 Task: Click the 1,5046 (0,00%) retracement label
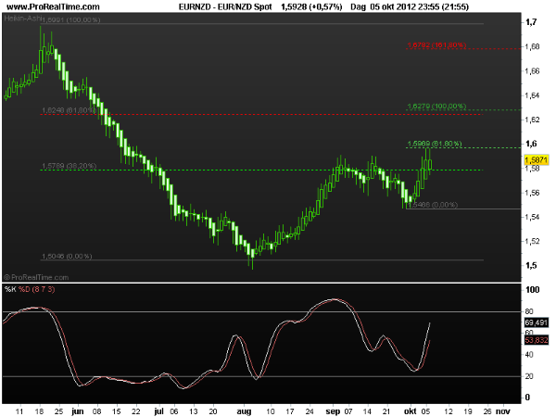coord(67,256)
